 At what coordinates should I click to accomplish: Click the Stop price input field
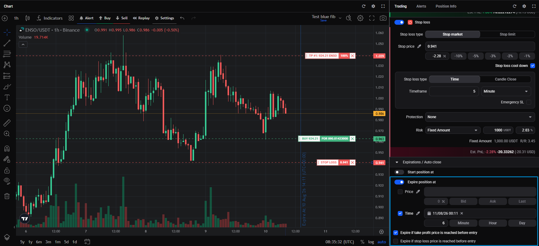click(x=480, y=46)
